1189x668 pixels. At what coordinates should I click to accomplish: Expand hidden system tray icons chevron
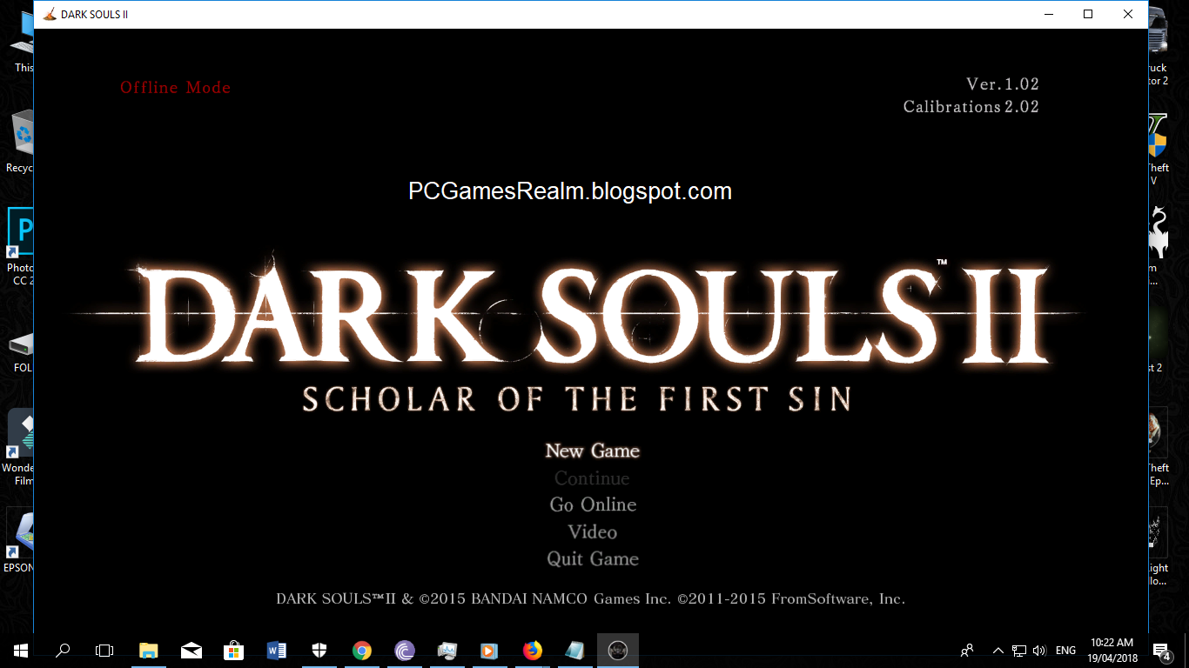coord(998,651)
